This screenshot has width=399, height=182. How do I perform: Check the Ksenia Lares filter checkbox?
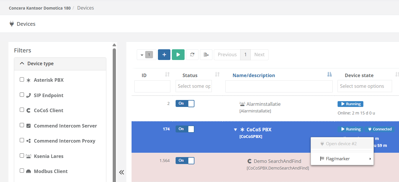point(22,156)
